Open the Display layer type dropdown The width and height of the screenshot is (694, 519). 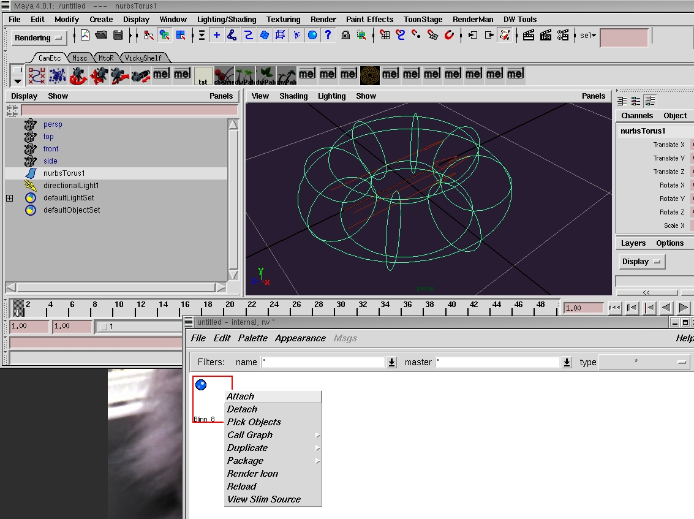pos(641,262)
